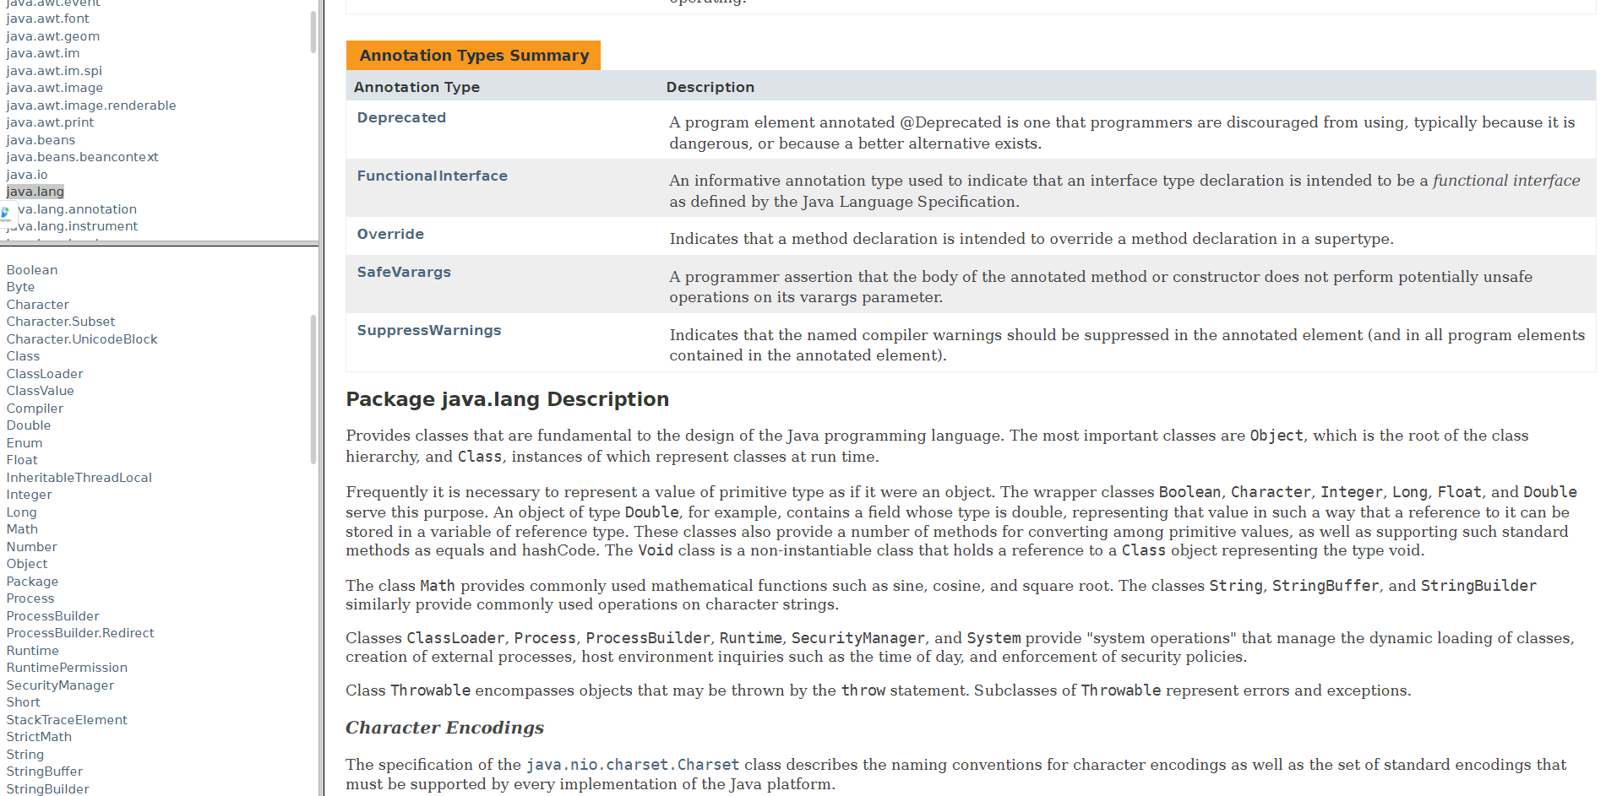
Task: Open the SafeVarargs annotation page
Action: [x=404, y=272]
